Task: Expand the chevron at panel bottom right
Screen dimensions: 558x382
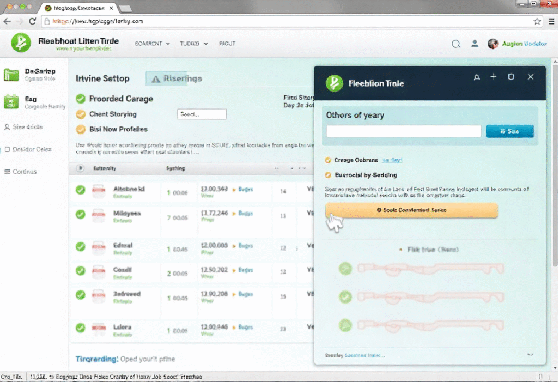Action: pos(530,355)
